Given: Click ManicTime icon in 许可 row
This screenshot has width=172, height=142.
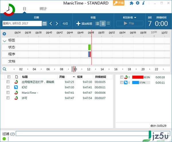Looking at the screenshot, I should pos(16,98).
